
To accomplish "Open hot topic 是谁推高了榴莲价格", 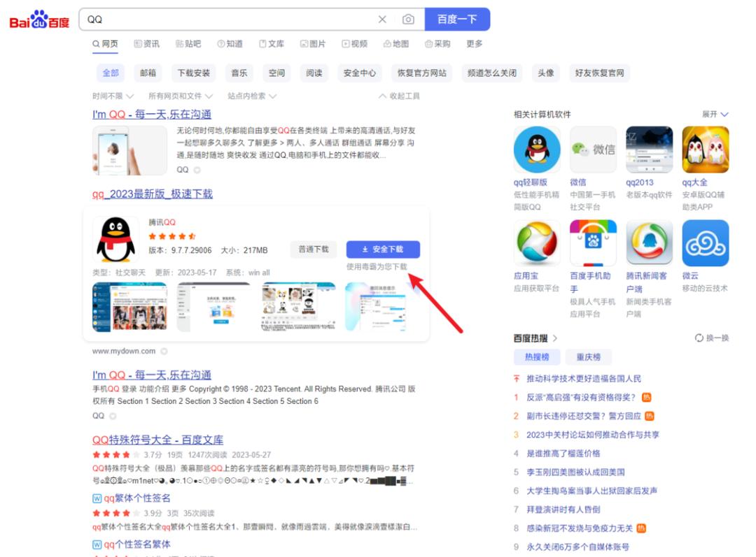I will point(563,454).
